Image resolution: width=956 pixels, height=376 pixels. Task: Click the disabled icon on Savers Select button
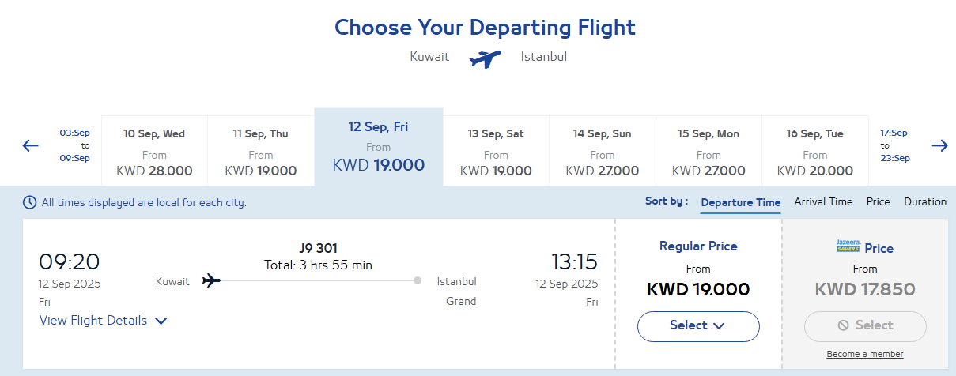[843, 325]
